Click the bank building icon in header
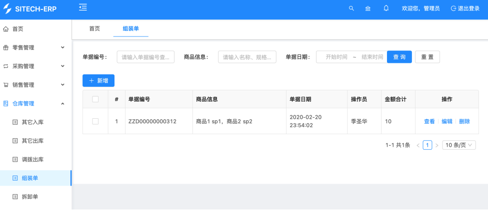488x211 pixels. coord(368,8)
